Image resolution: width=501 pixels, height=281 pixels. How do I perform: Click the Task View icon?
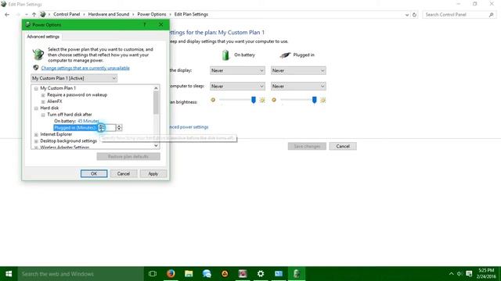coord(153,274)
